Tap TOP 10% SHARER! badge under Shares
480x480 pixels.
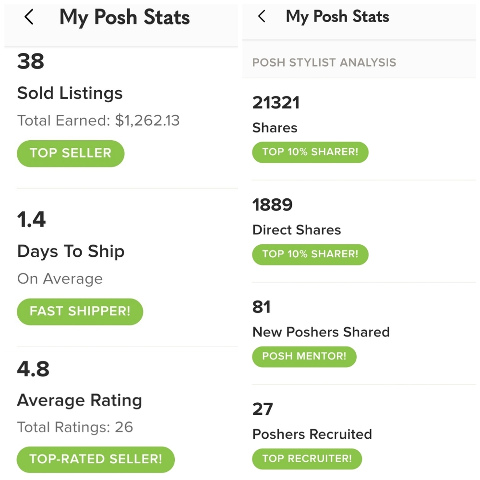[310, 152]
